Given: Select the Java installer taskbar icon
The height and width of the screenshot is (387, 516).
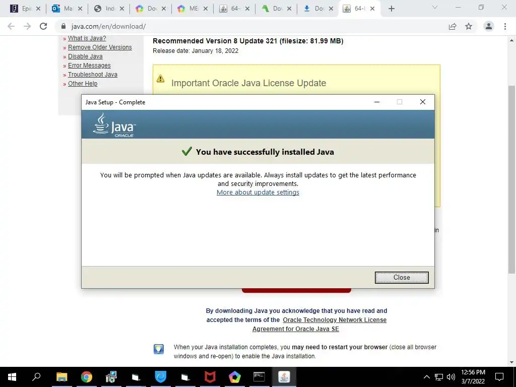Looking at the screenshot, I should point(284,377).
